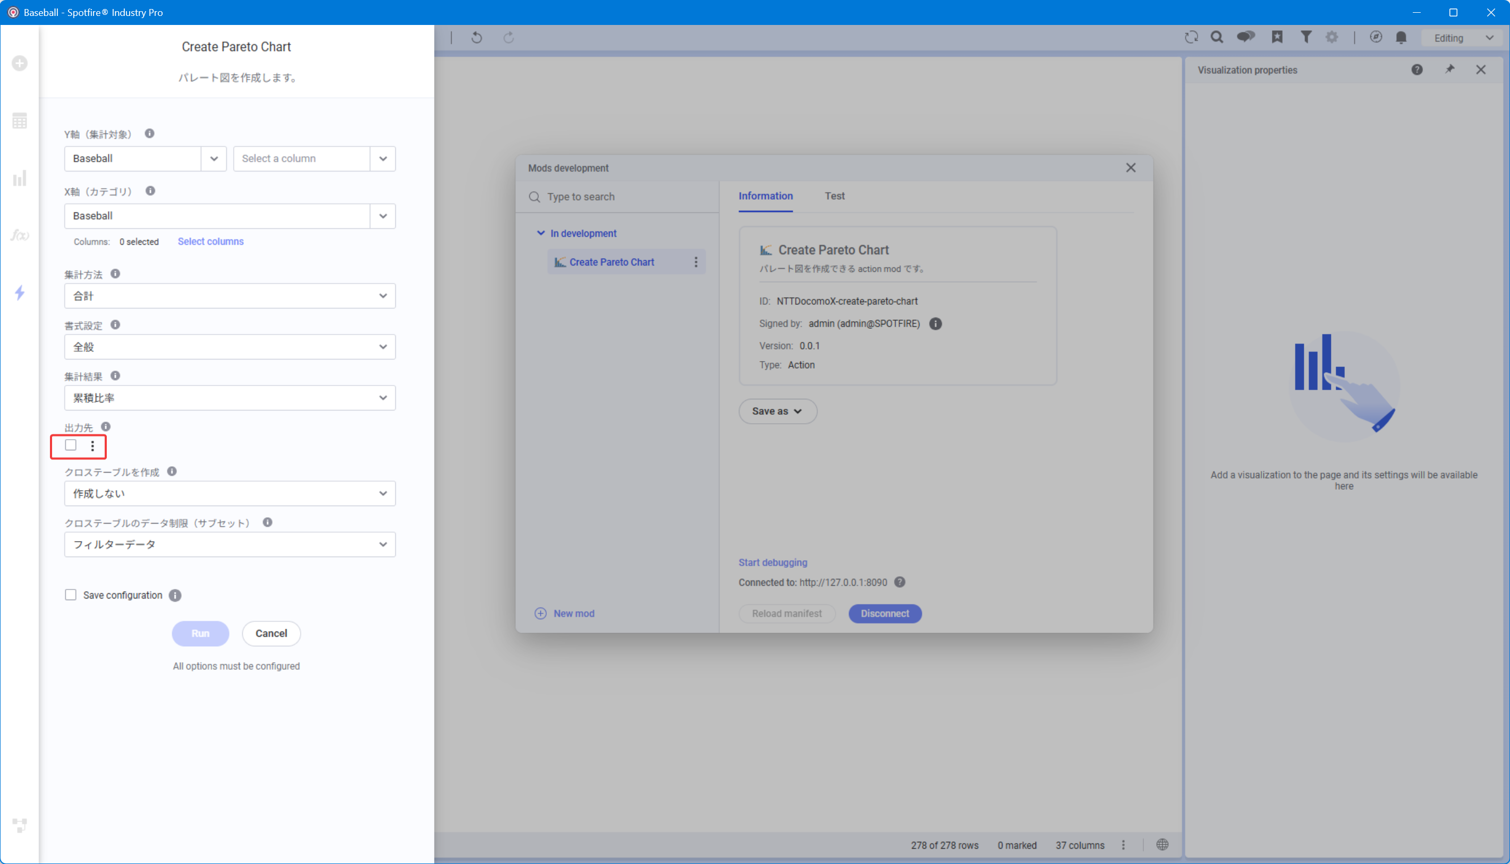Viewport: 1510px width, 864px height.
Task: Click the info icon beside 集計結果
Action: click(115, 375)
